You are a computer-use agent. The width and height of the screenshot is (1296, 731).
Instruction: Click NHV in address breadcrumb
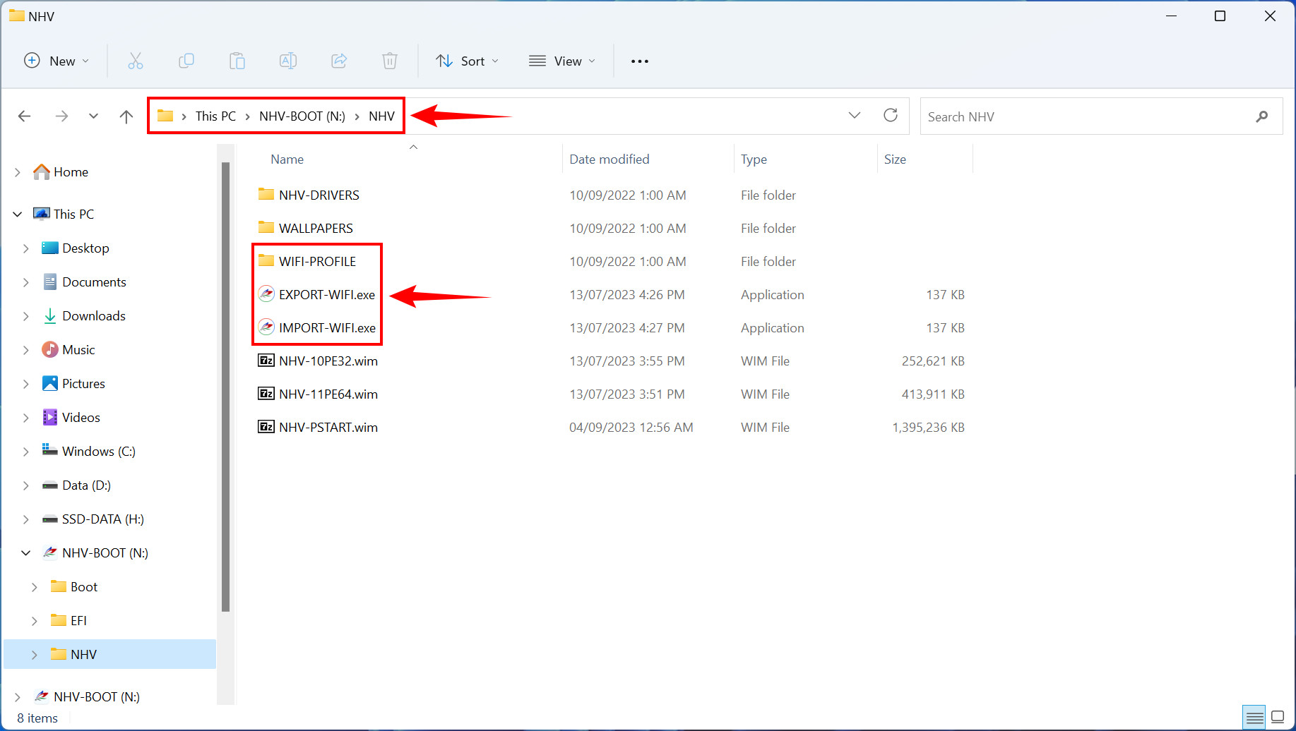tap(381, 116)
